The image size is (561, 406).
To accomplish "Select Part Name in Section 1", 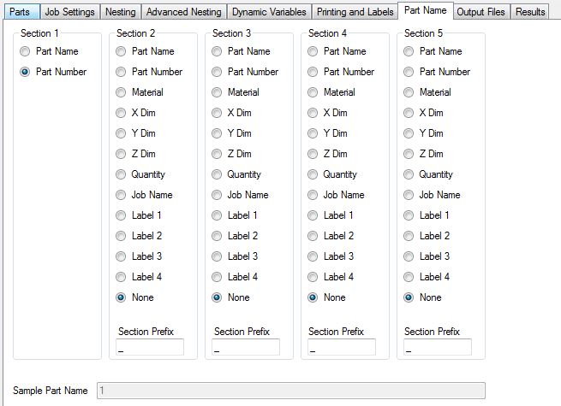I will click(26, 51).
